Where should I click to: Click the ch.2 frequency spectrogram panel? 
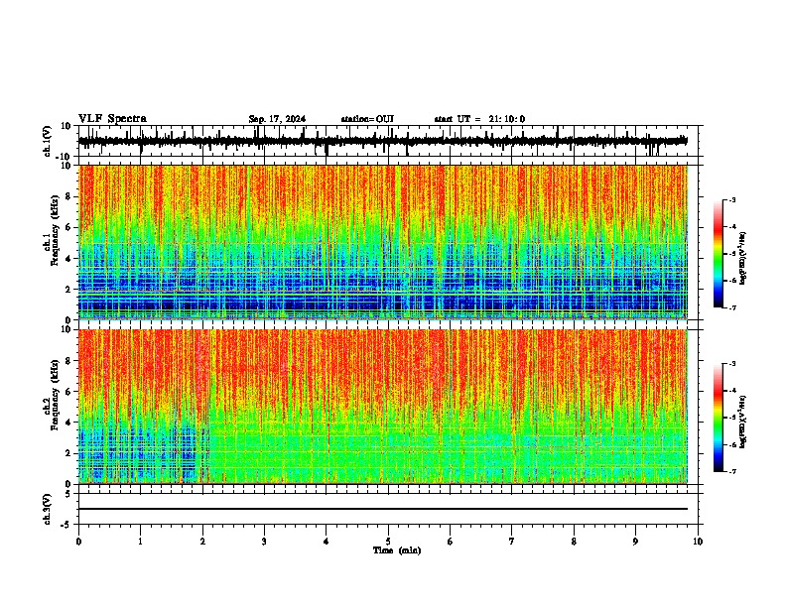(383, 407)
